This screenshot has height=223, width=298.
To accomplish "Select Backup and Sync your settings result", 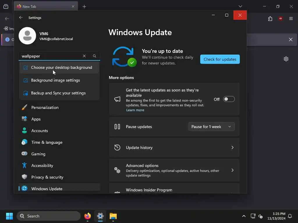I will coord(59,93).
